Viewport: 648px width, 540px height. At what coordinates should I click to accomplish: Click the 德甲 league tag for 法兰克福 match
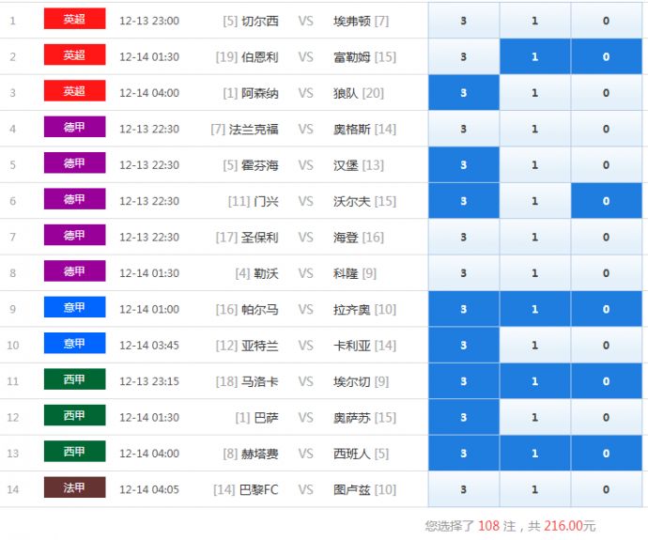[x=74, y=128]
